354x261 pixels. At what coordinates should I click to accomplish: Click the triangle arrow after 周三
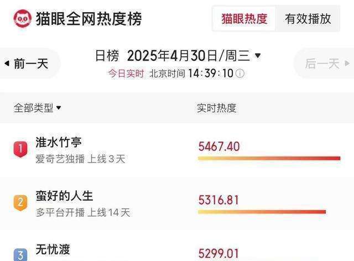click(258, 55)
